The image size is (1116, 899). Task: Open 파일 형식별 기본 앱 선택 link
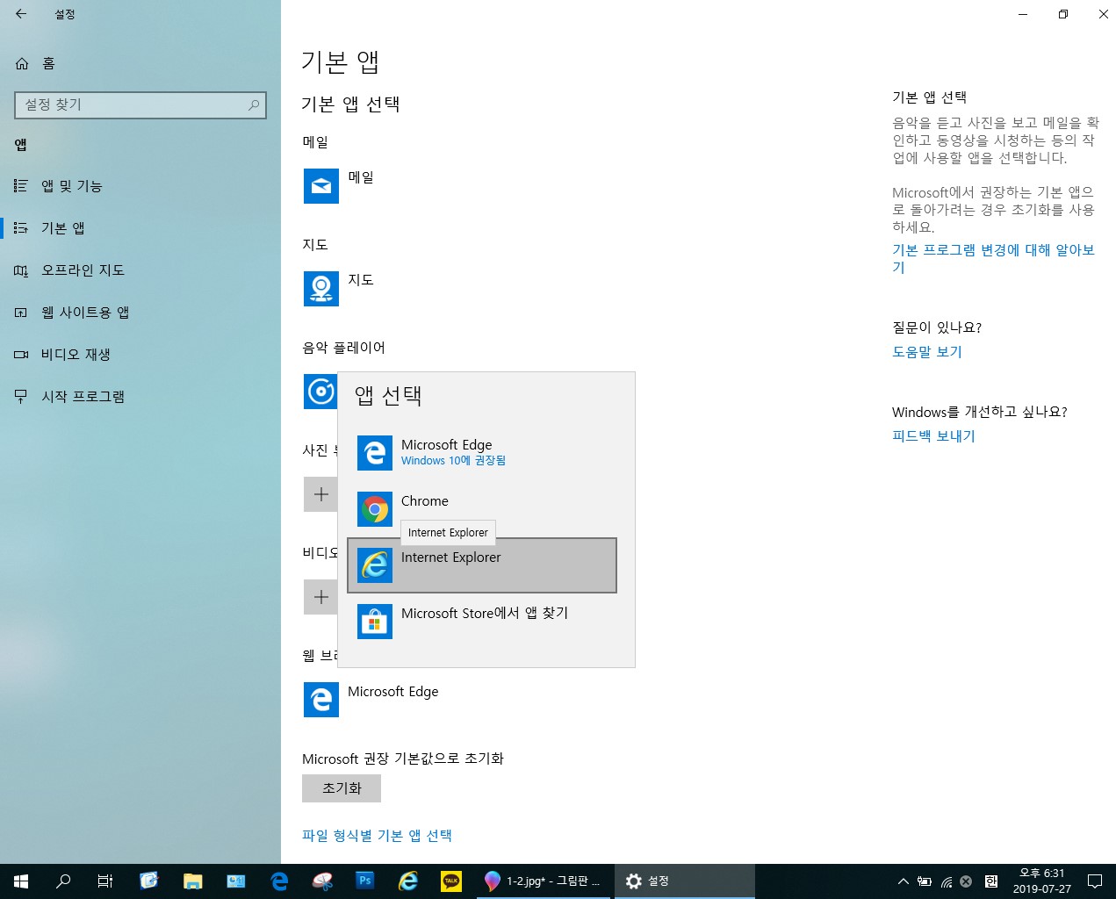tap(377, 836)
